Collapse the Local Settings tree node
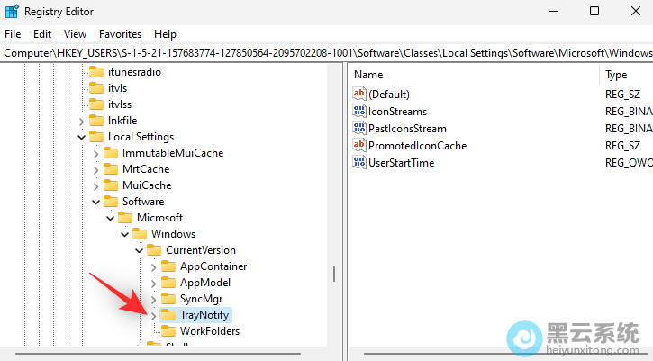The width and height of the screenshot is (653, 361). (x=82, y=137)
